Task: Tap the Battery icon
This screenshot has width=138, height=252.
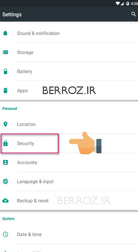Action: click(x=6, y=71)
